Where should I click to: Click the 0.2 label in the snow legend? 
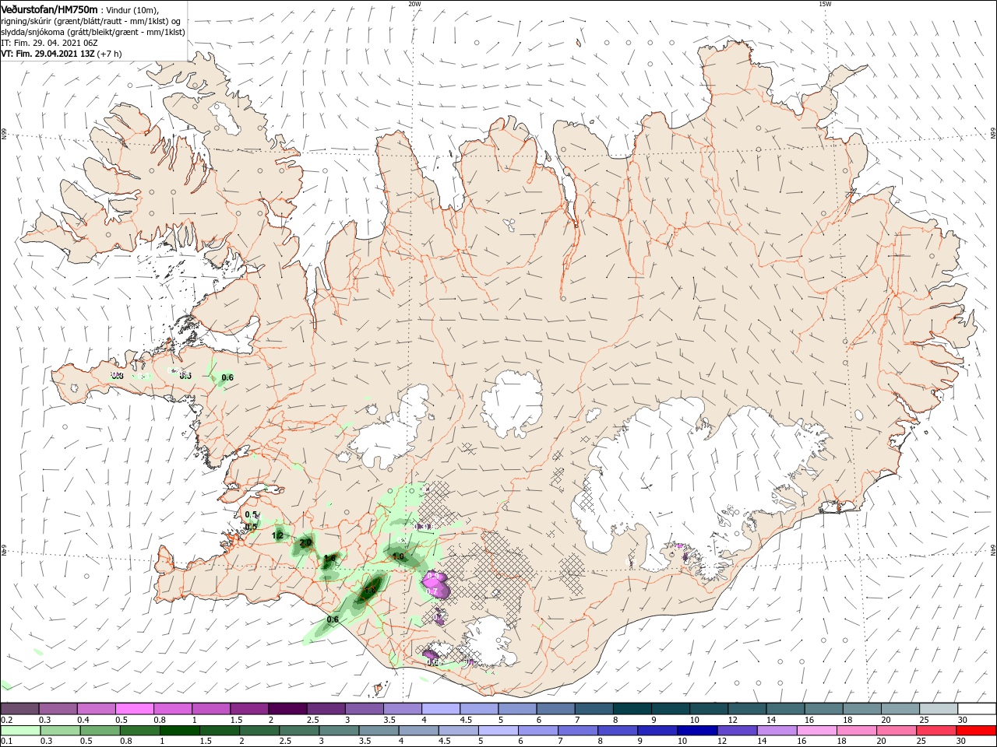(6, 720)
